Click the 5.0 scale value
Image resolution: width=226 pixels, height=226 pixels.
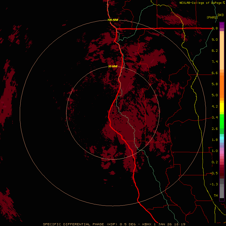click(215, 95)
